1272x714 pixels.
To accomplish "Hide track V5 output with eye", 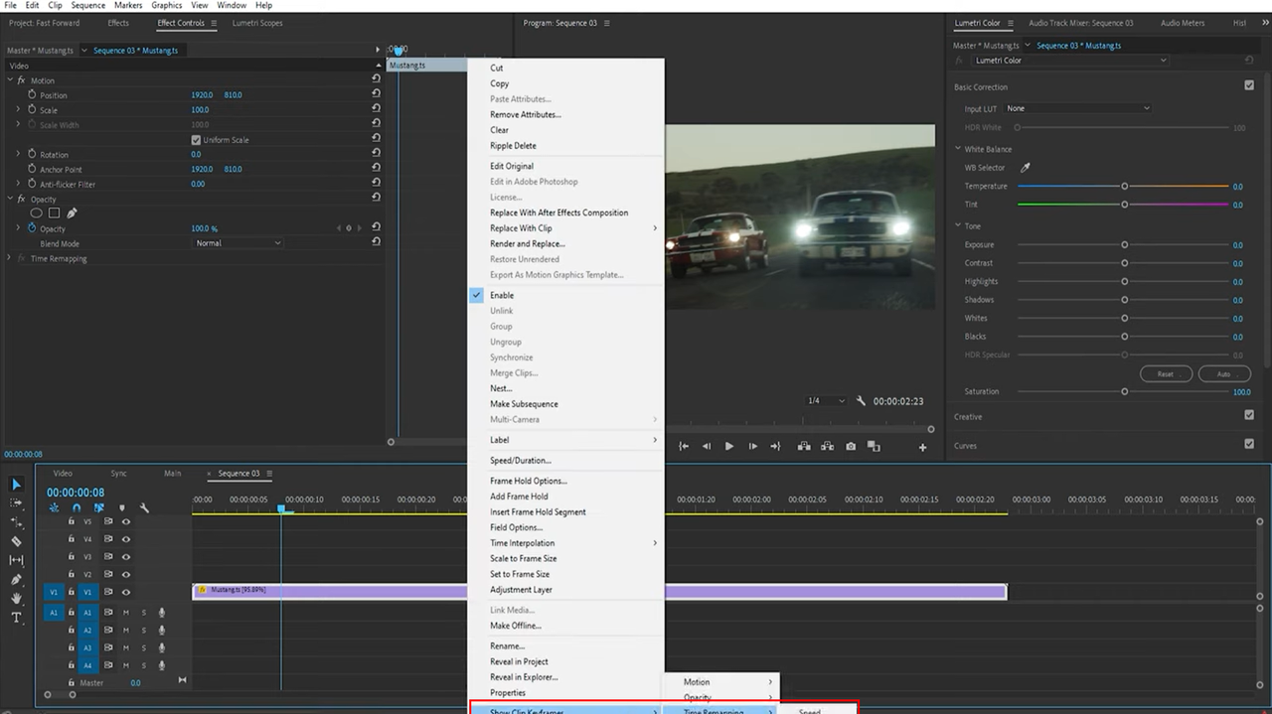I will (125, 521).
